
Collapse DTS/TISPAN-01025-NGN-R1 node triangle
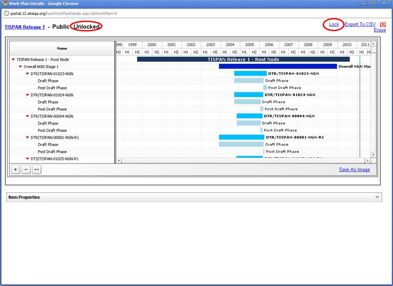point(27,159)
